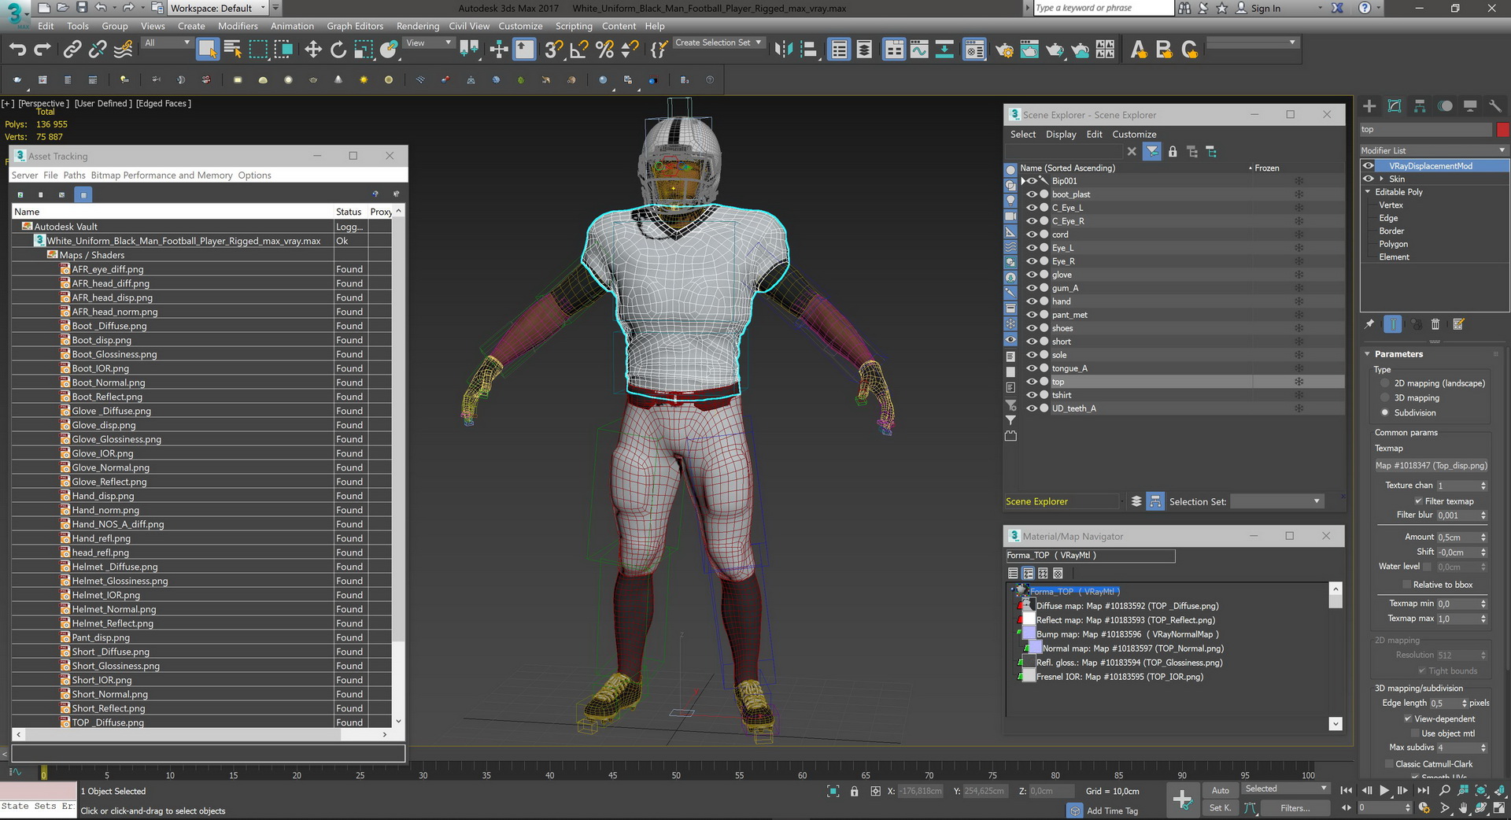1511x820 pixels.
Task: Click Map #1018347 (Top_disp.png) texmap button
Action: (x=1432, y=466)
